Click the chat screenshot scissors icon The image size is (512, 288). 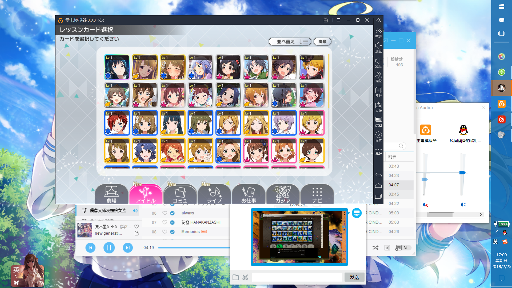245,277
